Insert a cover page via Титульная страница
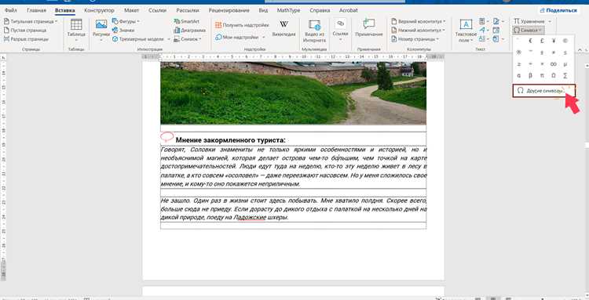 click(x=31, y=22)
